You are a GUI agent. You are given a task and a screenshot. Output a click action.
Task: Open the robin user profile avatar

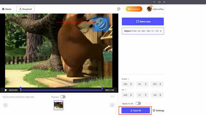[149, 9]
